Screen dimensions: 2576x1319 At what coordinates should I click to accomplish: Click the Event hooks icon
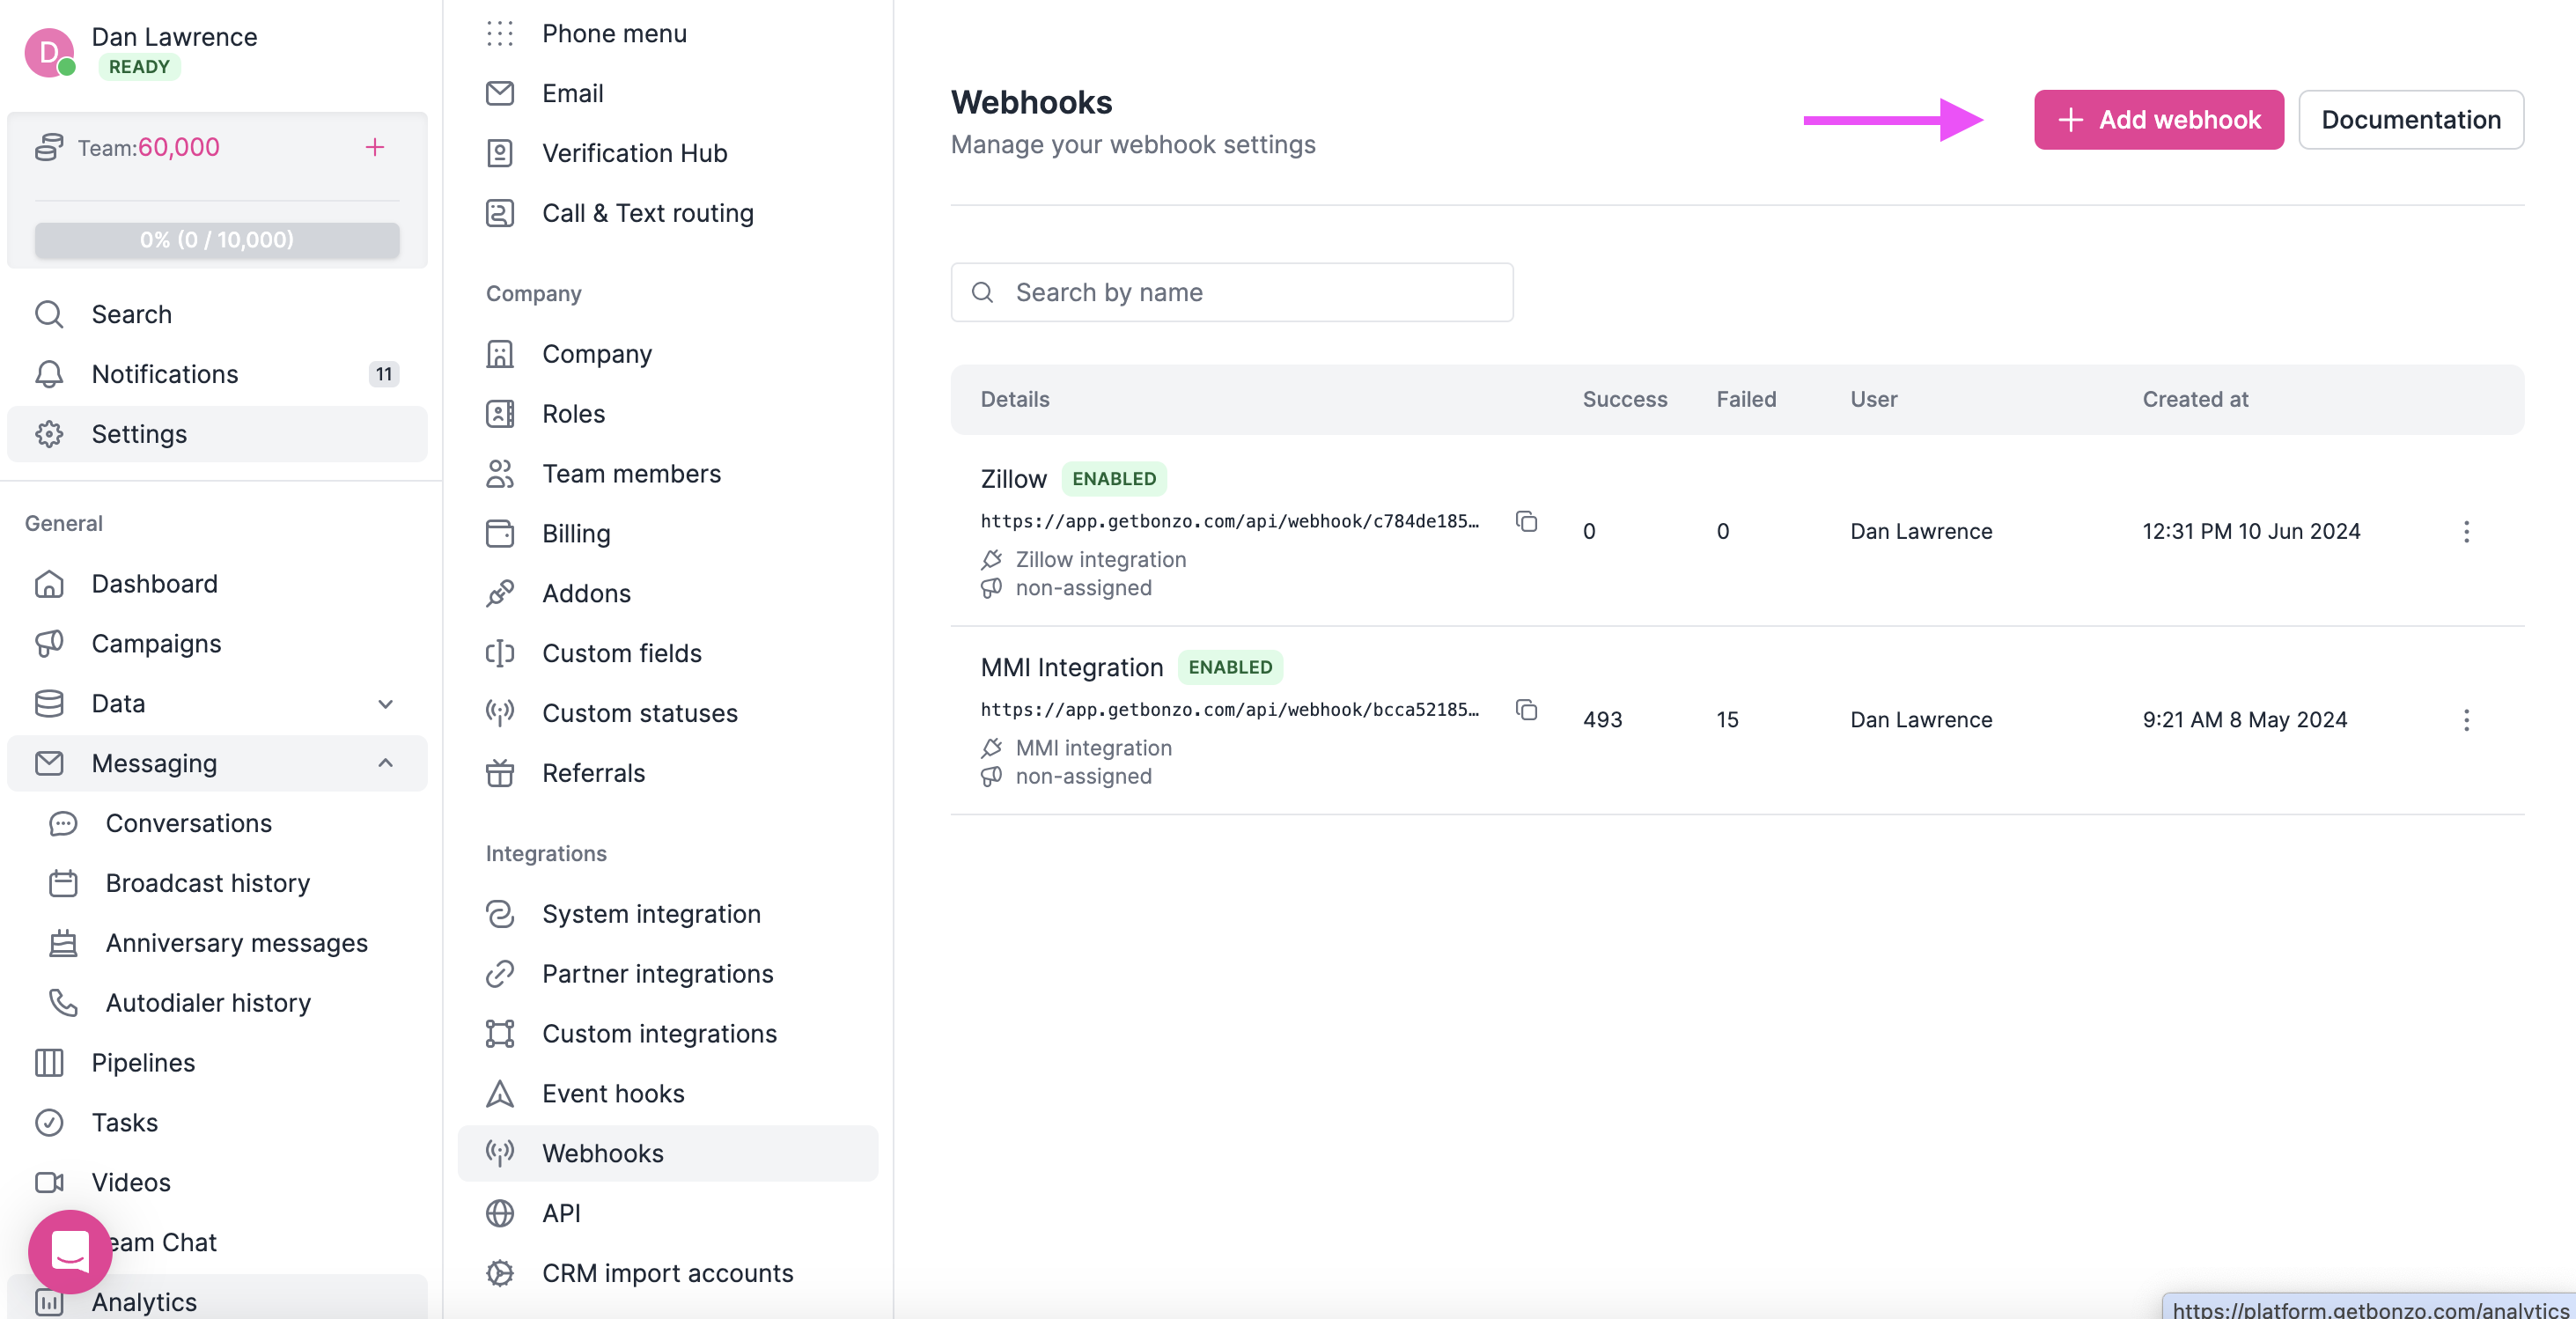(500, 1093)
